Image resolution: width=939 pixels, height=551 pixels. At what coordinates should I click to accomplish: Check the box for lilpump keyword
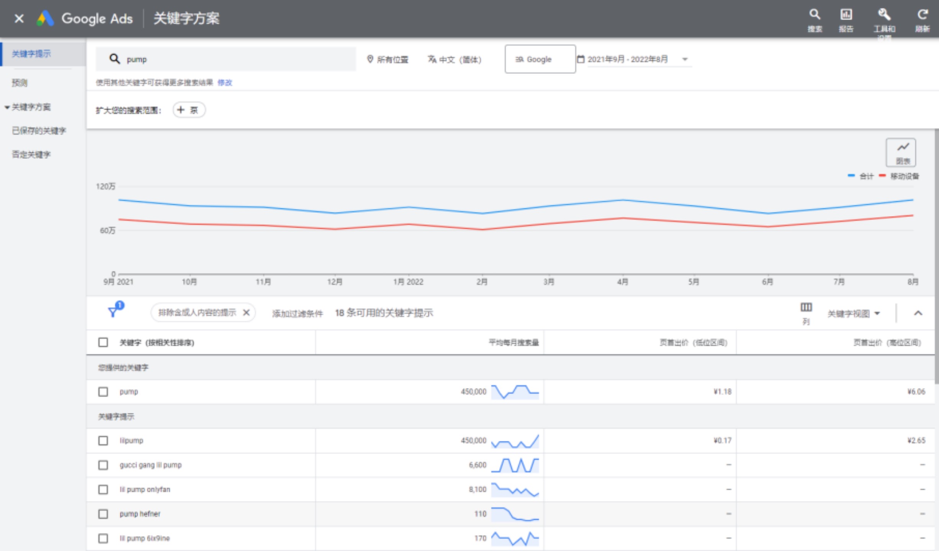[103, 440]
